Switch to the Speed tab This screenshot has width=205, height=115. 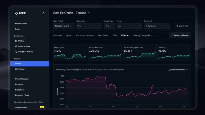[x=69, y=36]
